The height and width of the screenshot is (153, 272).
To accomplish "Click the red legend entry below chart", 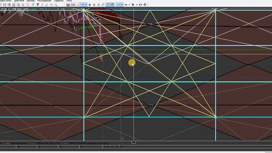I will pyautogui.click(x=17, y=144).
